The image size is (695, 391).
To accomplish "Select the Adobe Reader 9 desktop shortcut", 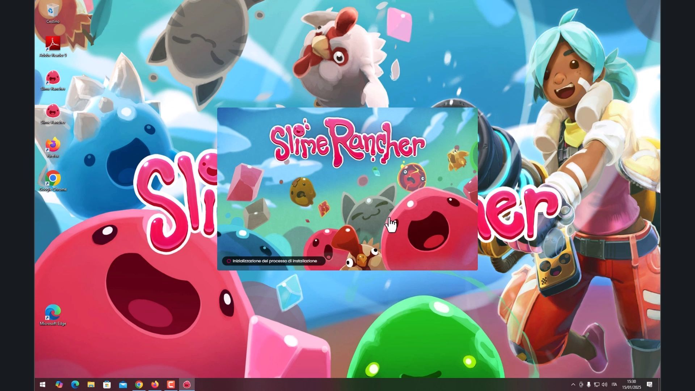I will coord(53,46).
